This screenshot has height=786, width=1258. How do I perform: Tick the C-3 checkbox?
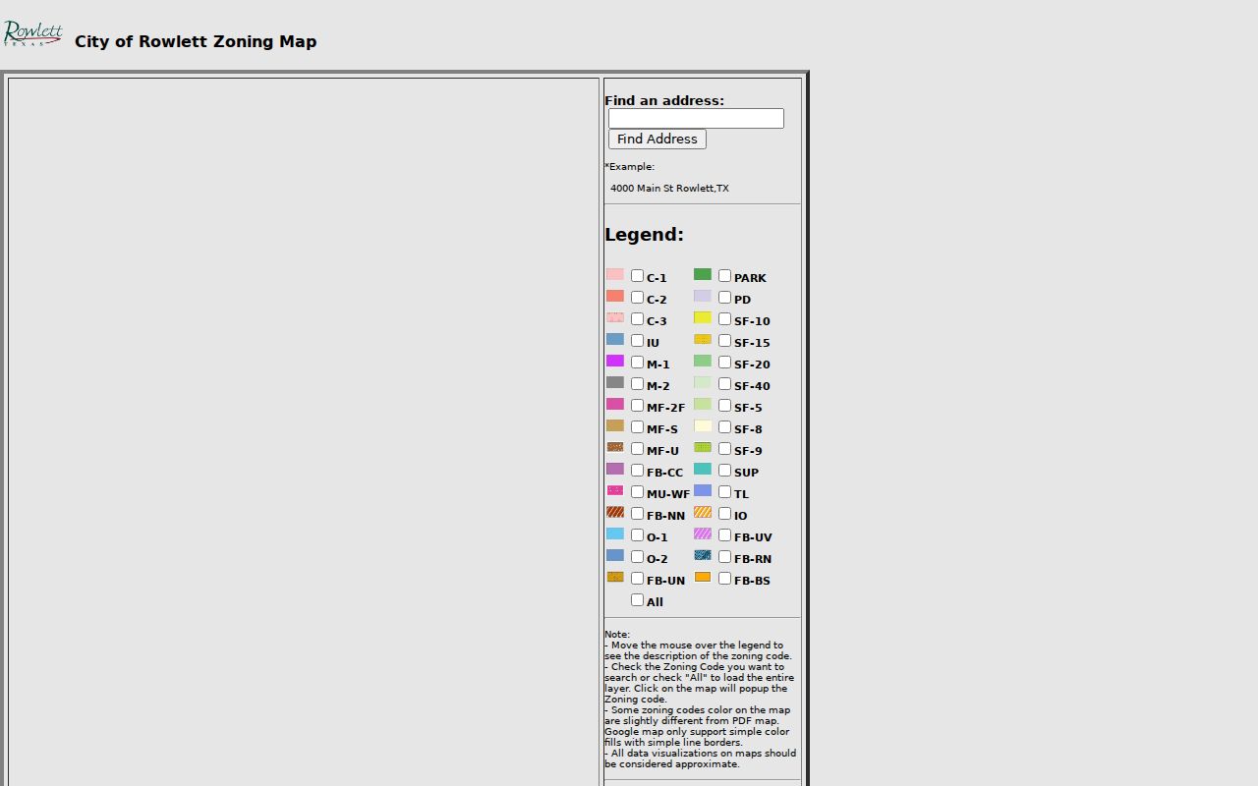(x=637, y=319)
